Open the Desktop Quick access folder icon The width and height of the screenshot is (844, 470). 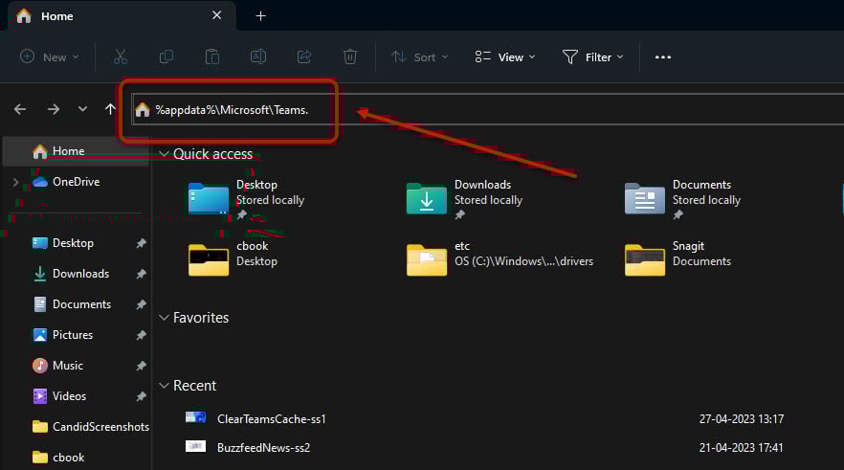(x=209, y=199)
